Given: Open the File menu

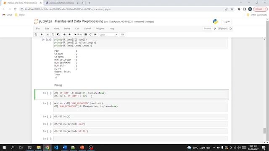Looking at the screenshot, I should pyautogui.click(x=38, y=29).
